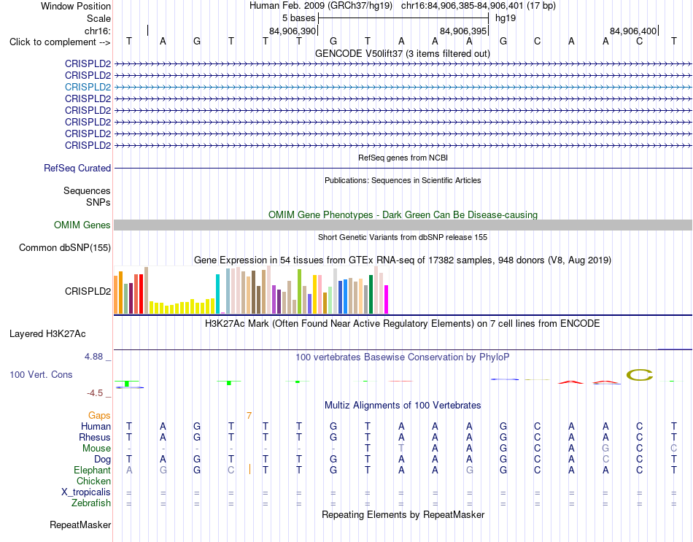Click the orange 7 in the Gaps row
The width and height of the screenshot is (693, 542).
click(249, 416)
